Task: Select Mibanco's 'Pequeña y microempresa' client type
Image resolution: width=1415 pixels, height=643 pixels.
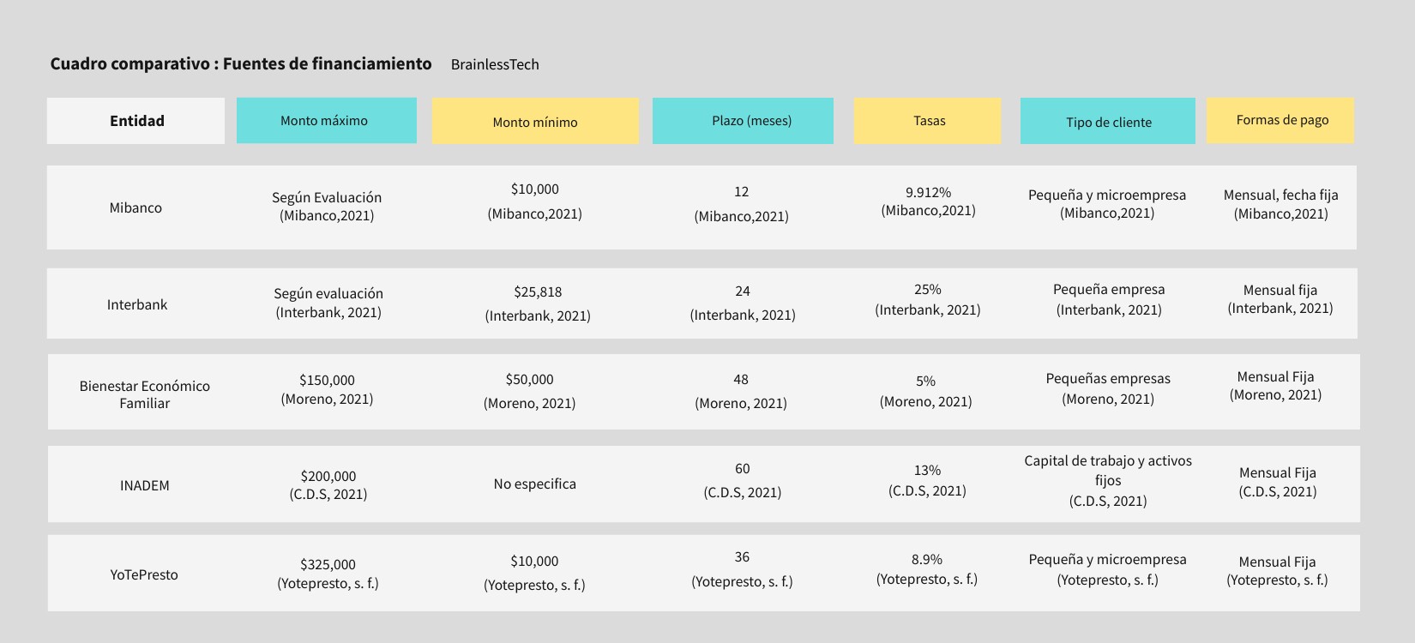Action: [1107, 195]
